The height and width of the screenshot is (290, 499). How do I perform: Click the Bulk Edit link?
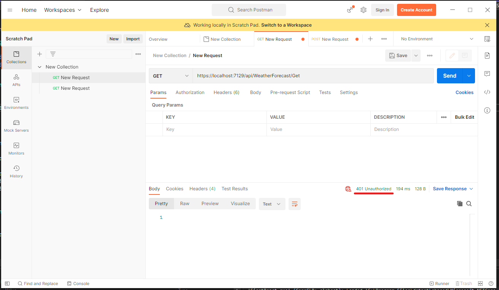(464, 117)
